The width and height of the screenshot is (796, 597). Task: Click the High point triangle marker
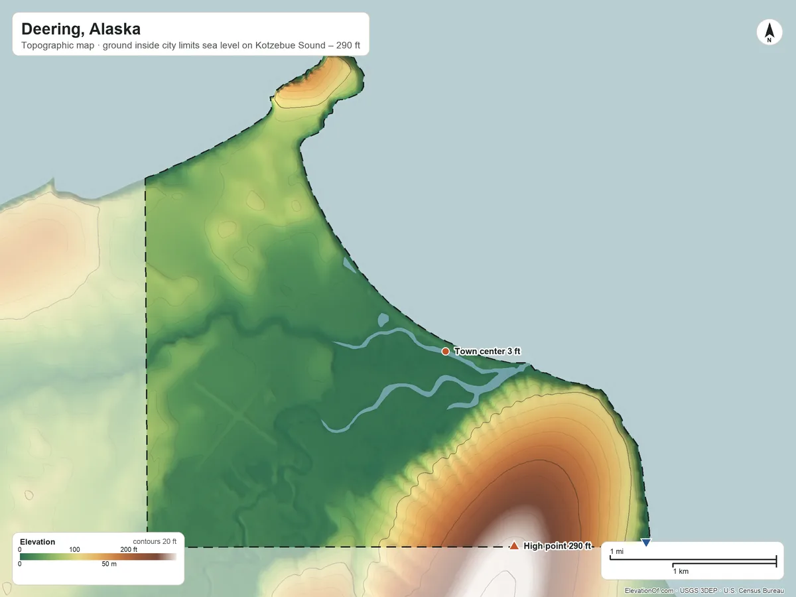tap(514, 546)
